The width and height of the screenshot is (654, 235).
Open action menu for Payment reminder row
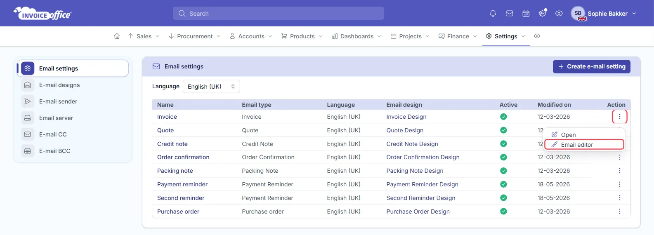619,184
